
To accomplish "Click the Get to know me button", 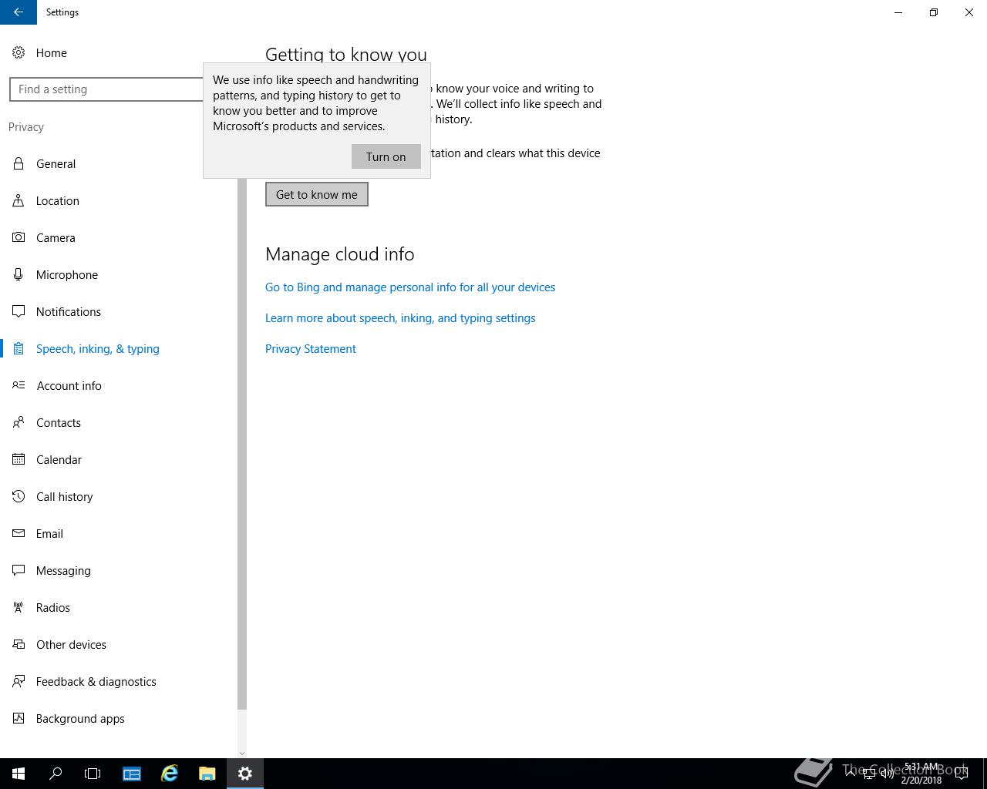I will tap(317, 194).
